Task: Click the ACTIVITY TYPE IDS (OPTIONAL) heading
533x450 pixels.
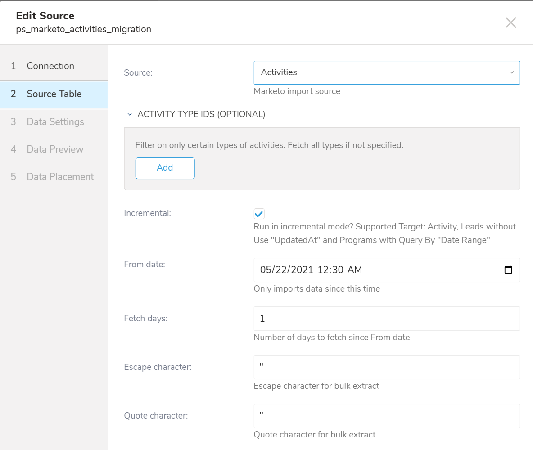Action: click(201, 114)
